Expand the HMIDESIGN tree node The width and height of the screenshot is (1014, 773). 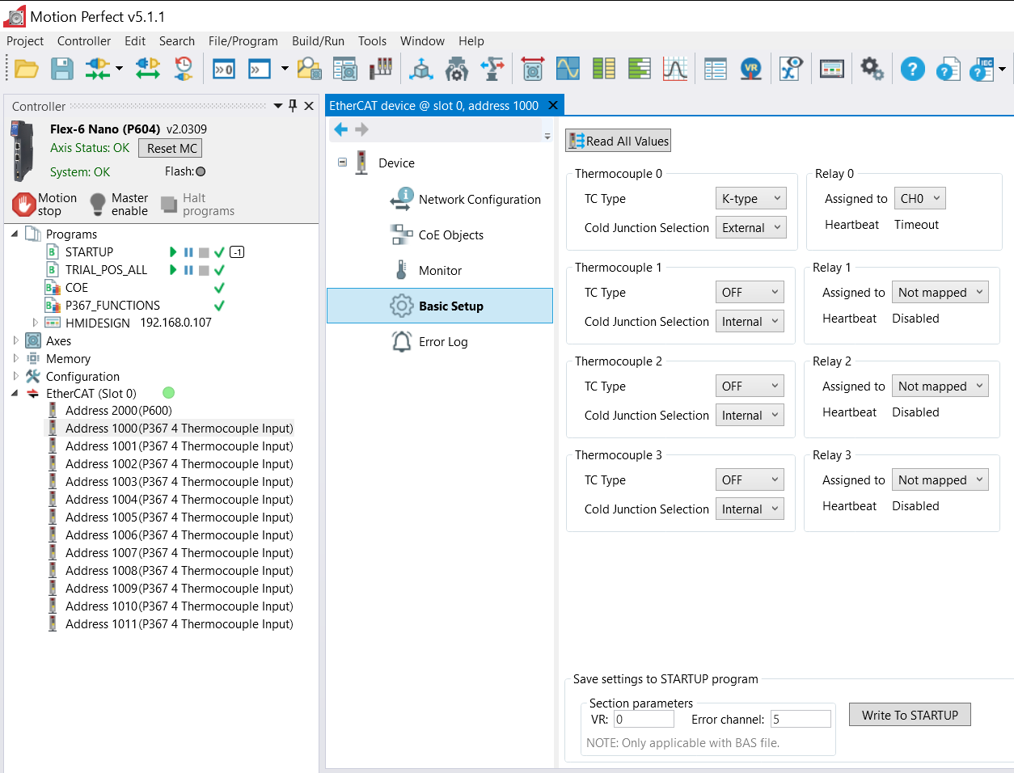click(35, 323)
